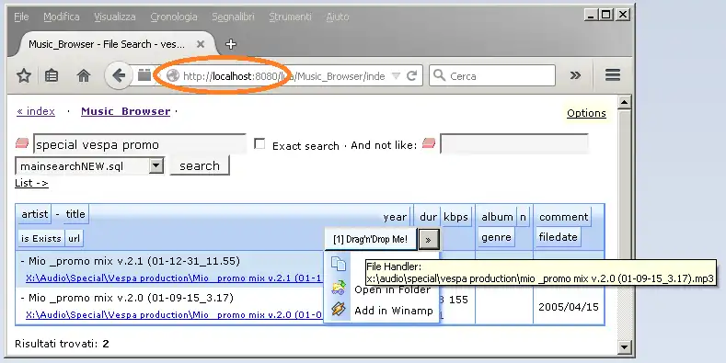Open the Aiuto menu

coord(338,17)
